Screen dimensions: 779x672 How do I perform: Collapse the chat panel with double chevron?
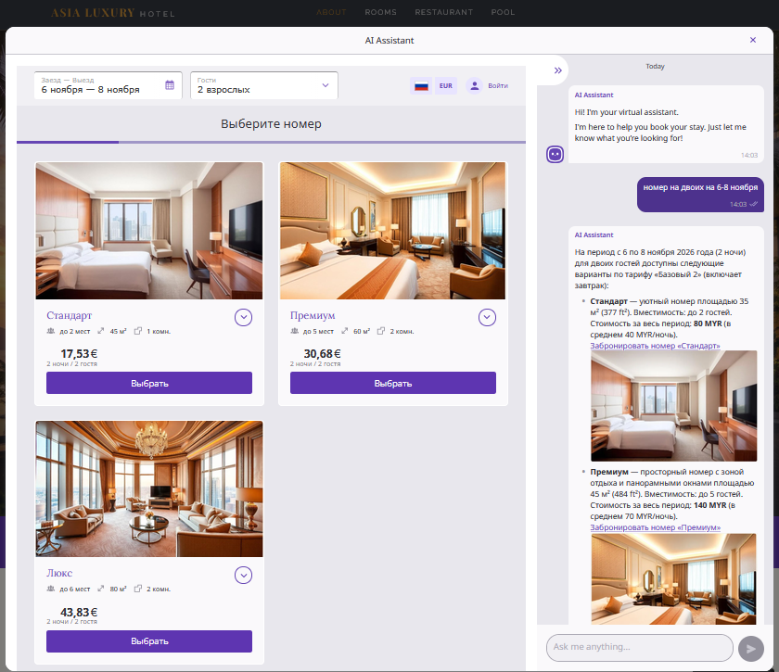tap(558, 70)
